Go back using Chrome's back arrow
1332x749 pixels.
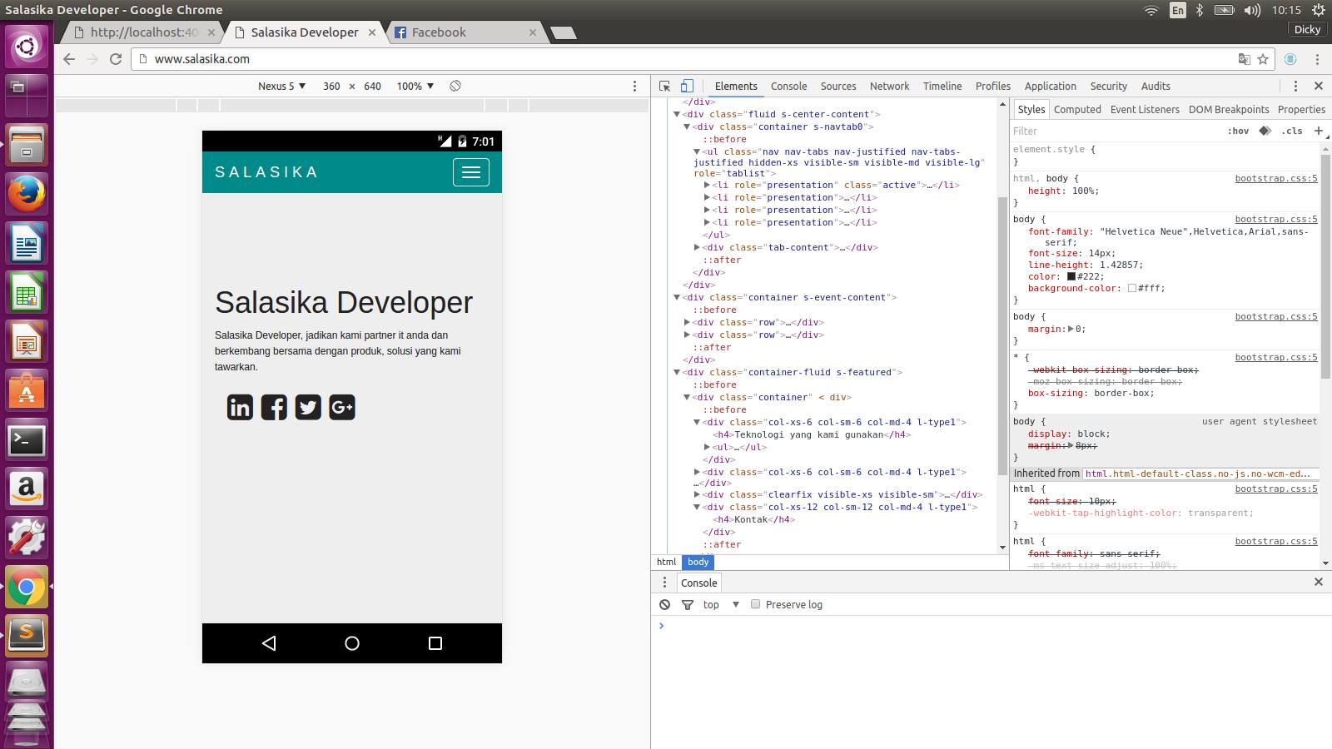(x=69, y=59)
